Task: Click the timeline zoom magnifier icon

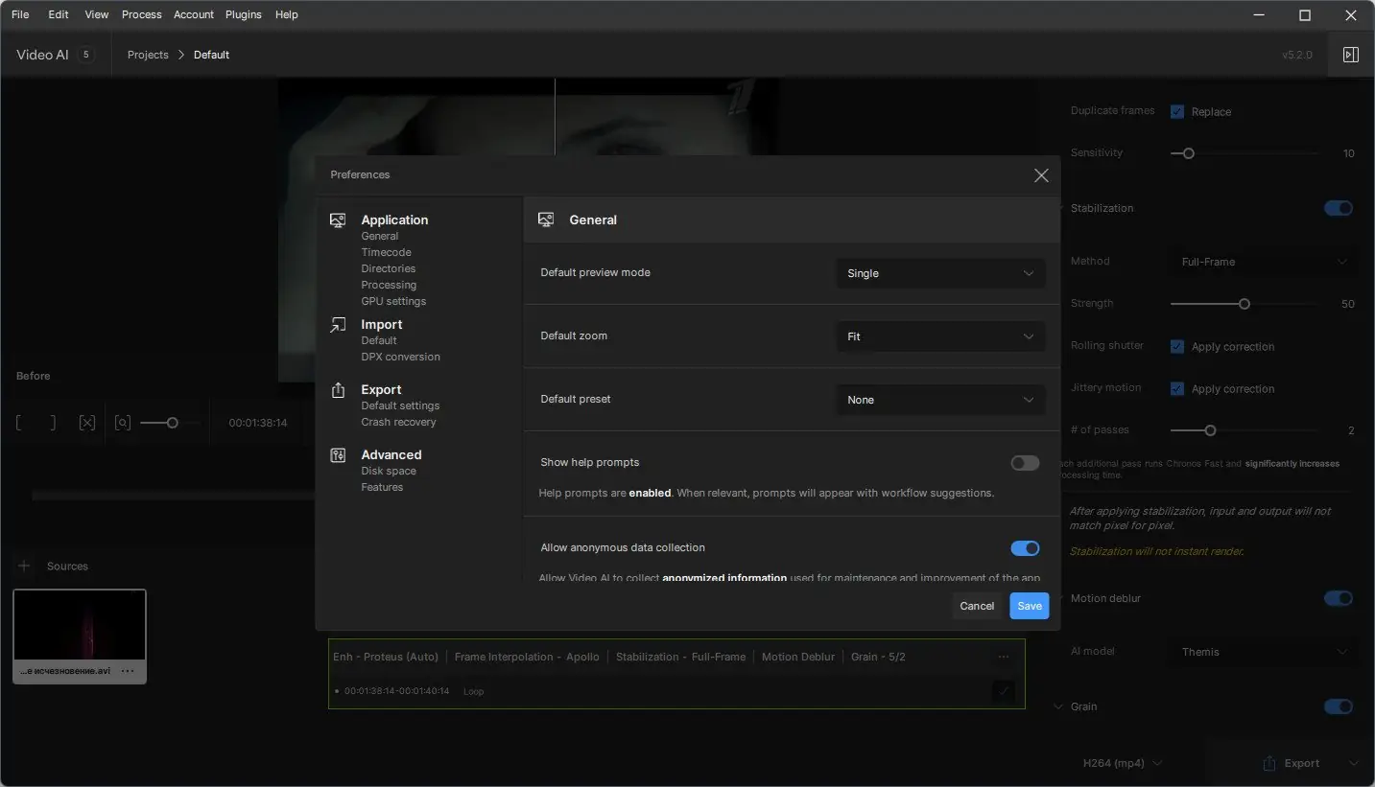Action: tap(123, 423)
